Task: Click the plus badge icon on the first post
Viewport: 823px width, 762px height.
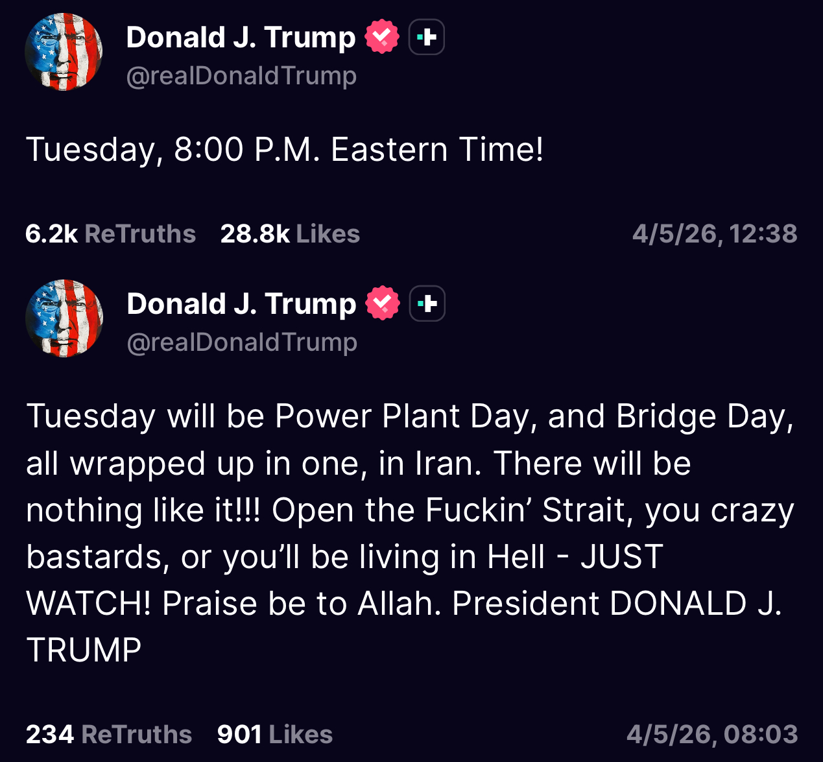Action: (x=427, y=37)
